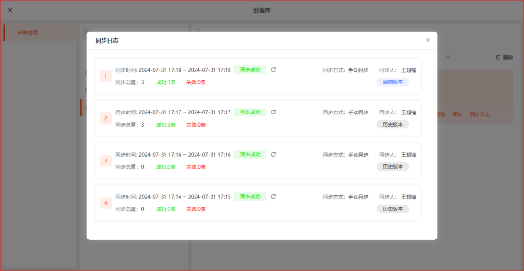The height and width of the screenshot is (271, 524).
Task: Open 同步日志 link in background row
Action: point(480,114)
